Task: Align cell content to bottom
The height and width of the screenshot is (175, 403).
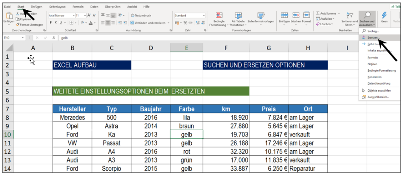Action: (x=113, y=15)
